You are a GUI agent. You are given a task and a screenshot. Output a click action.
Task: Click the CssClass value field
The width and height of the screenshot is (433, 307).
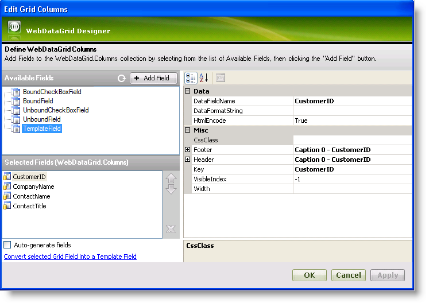pos(352,140)
